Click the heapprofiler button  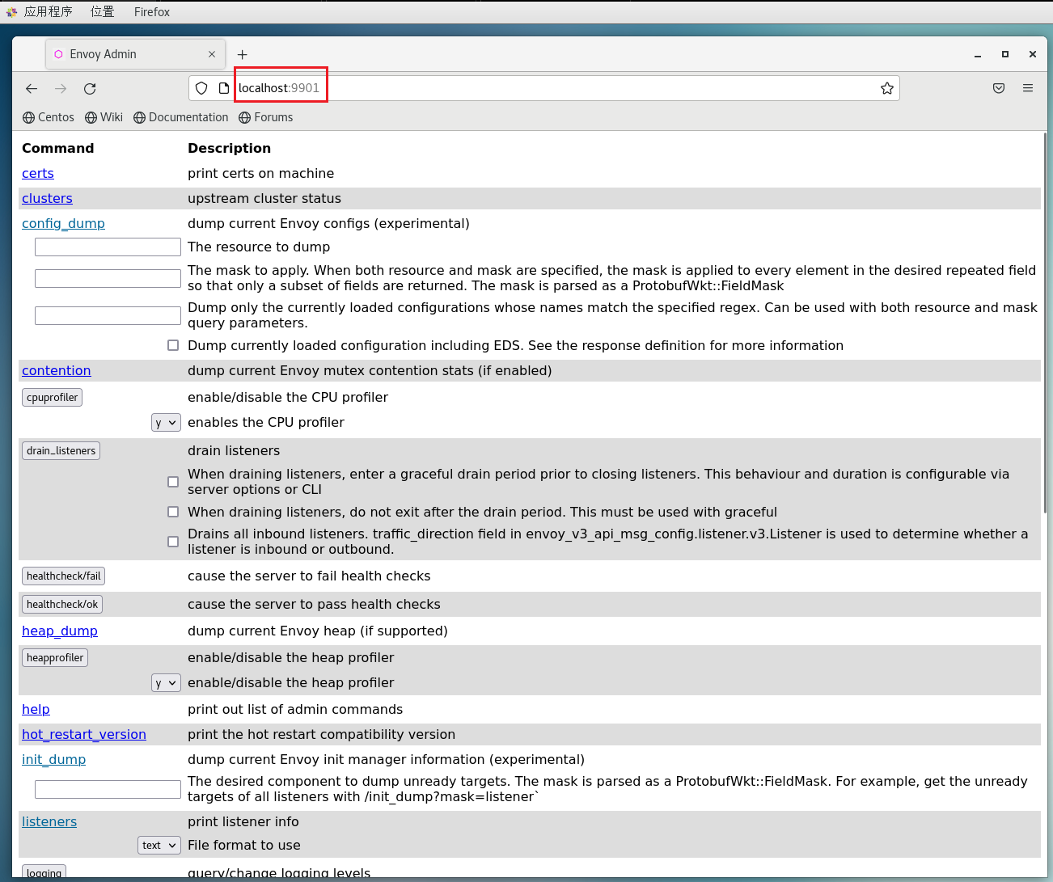pos(55,657)
